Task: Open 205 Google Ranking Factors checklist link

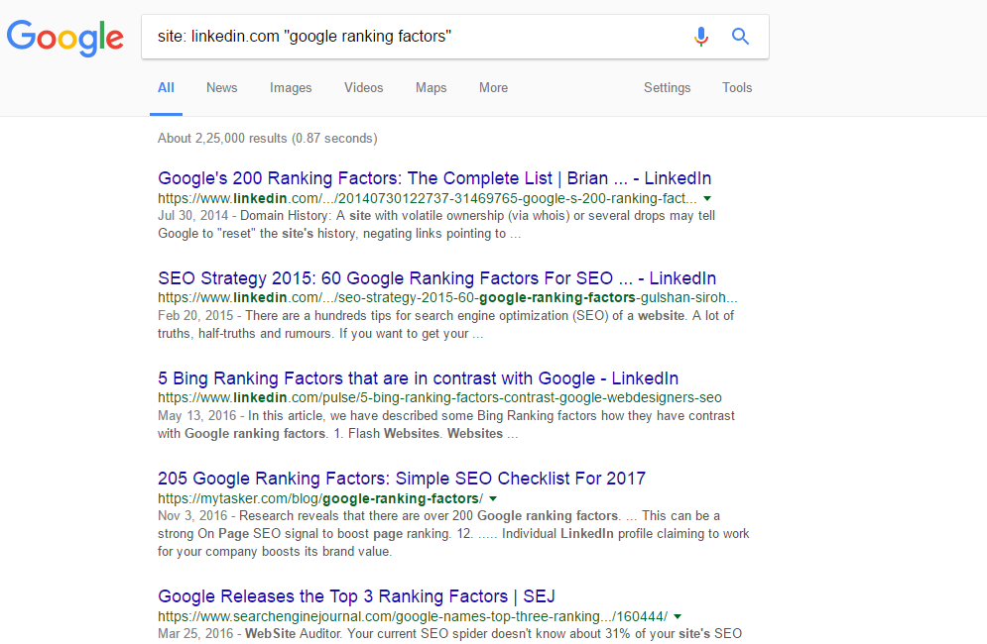Action: point(402,479)
